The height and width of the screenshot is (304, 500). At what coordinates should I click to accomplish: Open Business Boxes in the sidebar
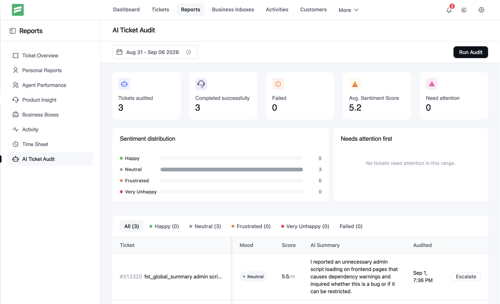click(50, 115)
